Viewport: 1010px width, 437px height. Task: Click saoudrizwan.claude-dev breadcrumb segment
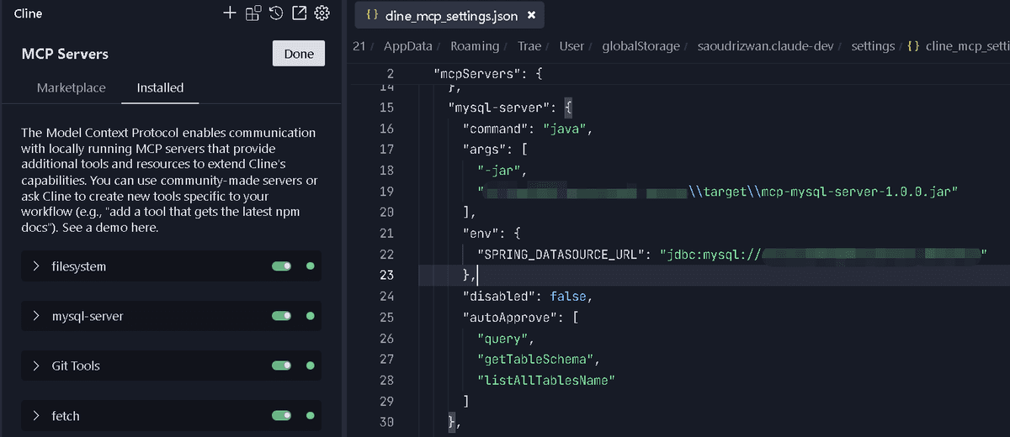pyautogui.click(x=766, y=46)
